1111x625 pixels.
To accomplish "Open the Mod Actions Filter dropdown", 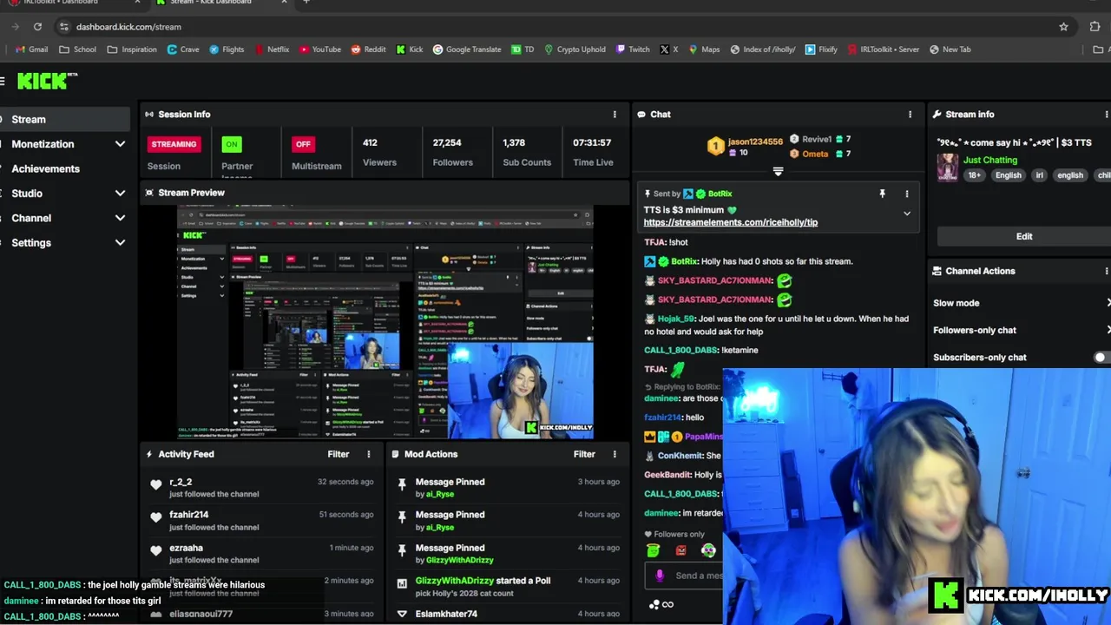I will [584, 454].
